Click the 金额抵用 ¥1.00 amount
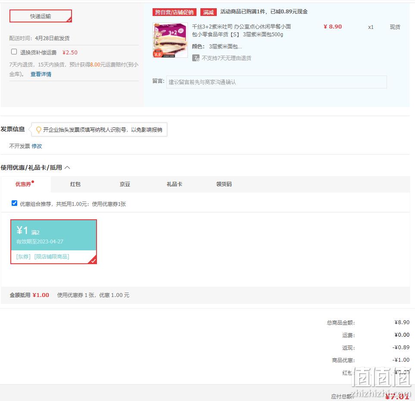This screenshot has height=401, width=415. point(41,295)
